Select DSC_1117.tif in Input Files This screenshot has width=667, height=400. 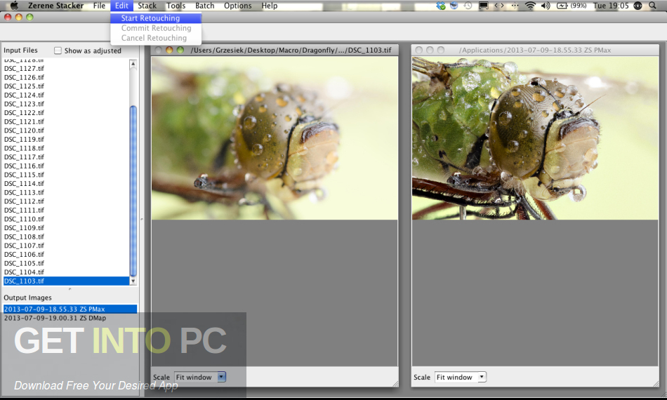(67, 157)
